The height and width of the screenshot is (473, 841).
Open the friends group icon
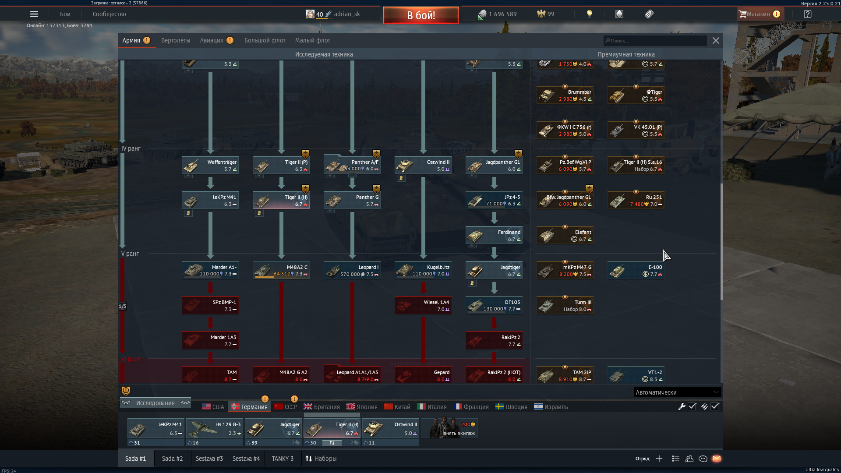pos(689,459)
